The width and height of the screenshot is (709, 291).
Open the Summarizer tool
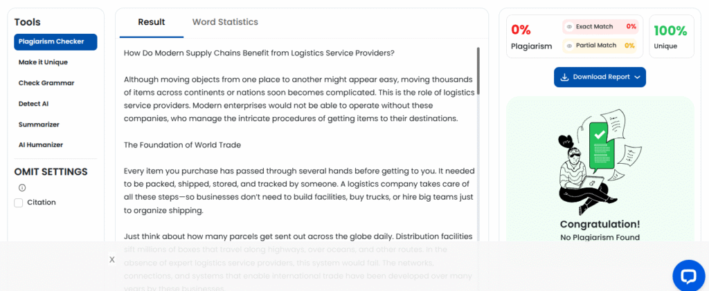point(39,124)
